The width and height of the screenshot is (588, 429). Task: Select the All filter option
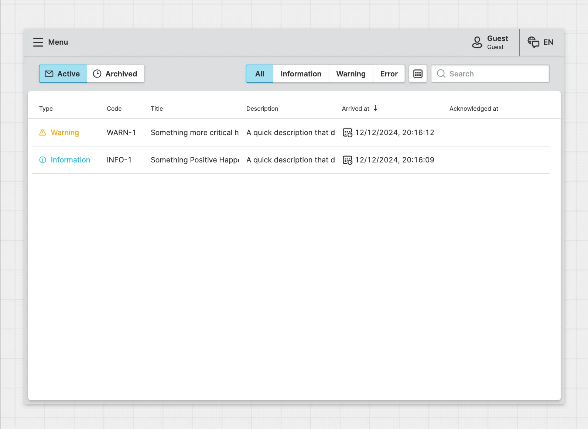260,74
